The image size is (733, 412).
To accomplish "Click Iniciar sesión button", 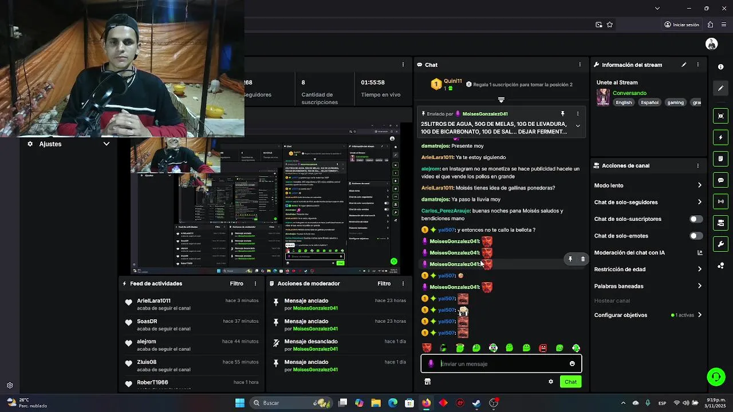I will [681, 25].
